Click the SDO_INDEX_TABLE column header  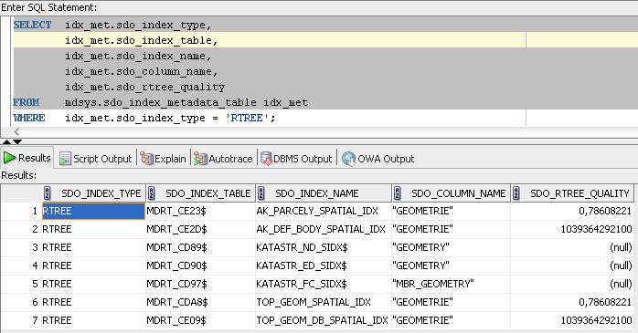click(x=200, y=193)
